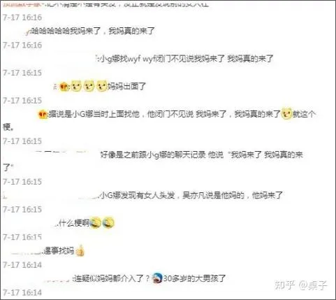
Task: Click the heart-eyes emoji before 据说是小G娜
Action: [x=43, y=115]
